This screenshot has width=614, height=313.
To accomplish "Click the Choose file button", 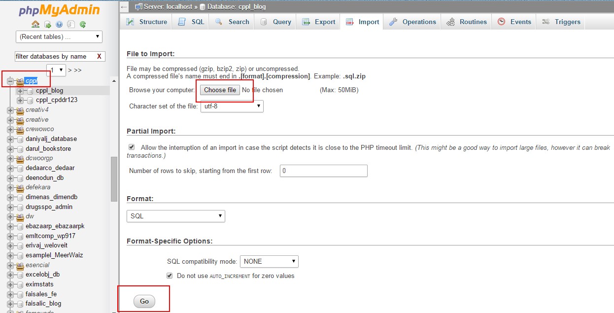I will 220,90.
